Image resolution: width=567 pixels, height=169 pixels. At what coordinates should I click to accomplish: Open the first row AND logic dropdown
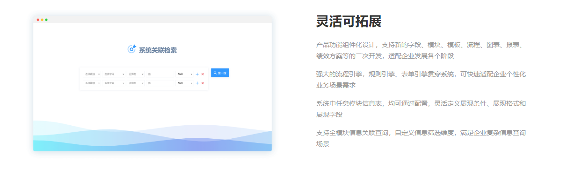[x=185, y=74]
